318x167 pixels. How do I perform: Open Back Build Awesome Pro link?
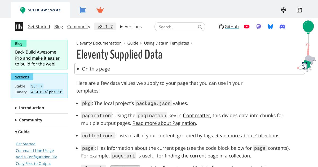pyautogui.click(x=37, y=58)
